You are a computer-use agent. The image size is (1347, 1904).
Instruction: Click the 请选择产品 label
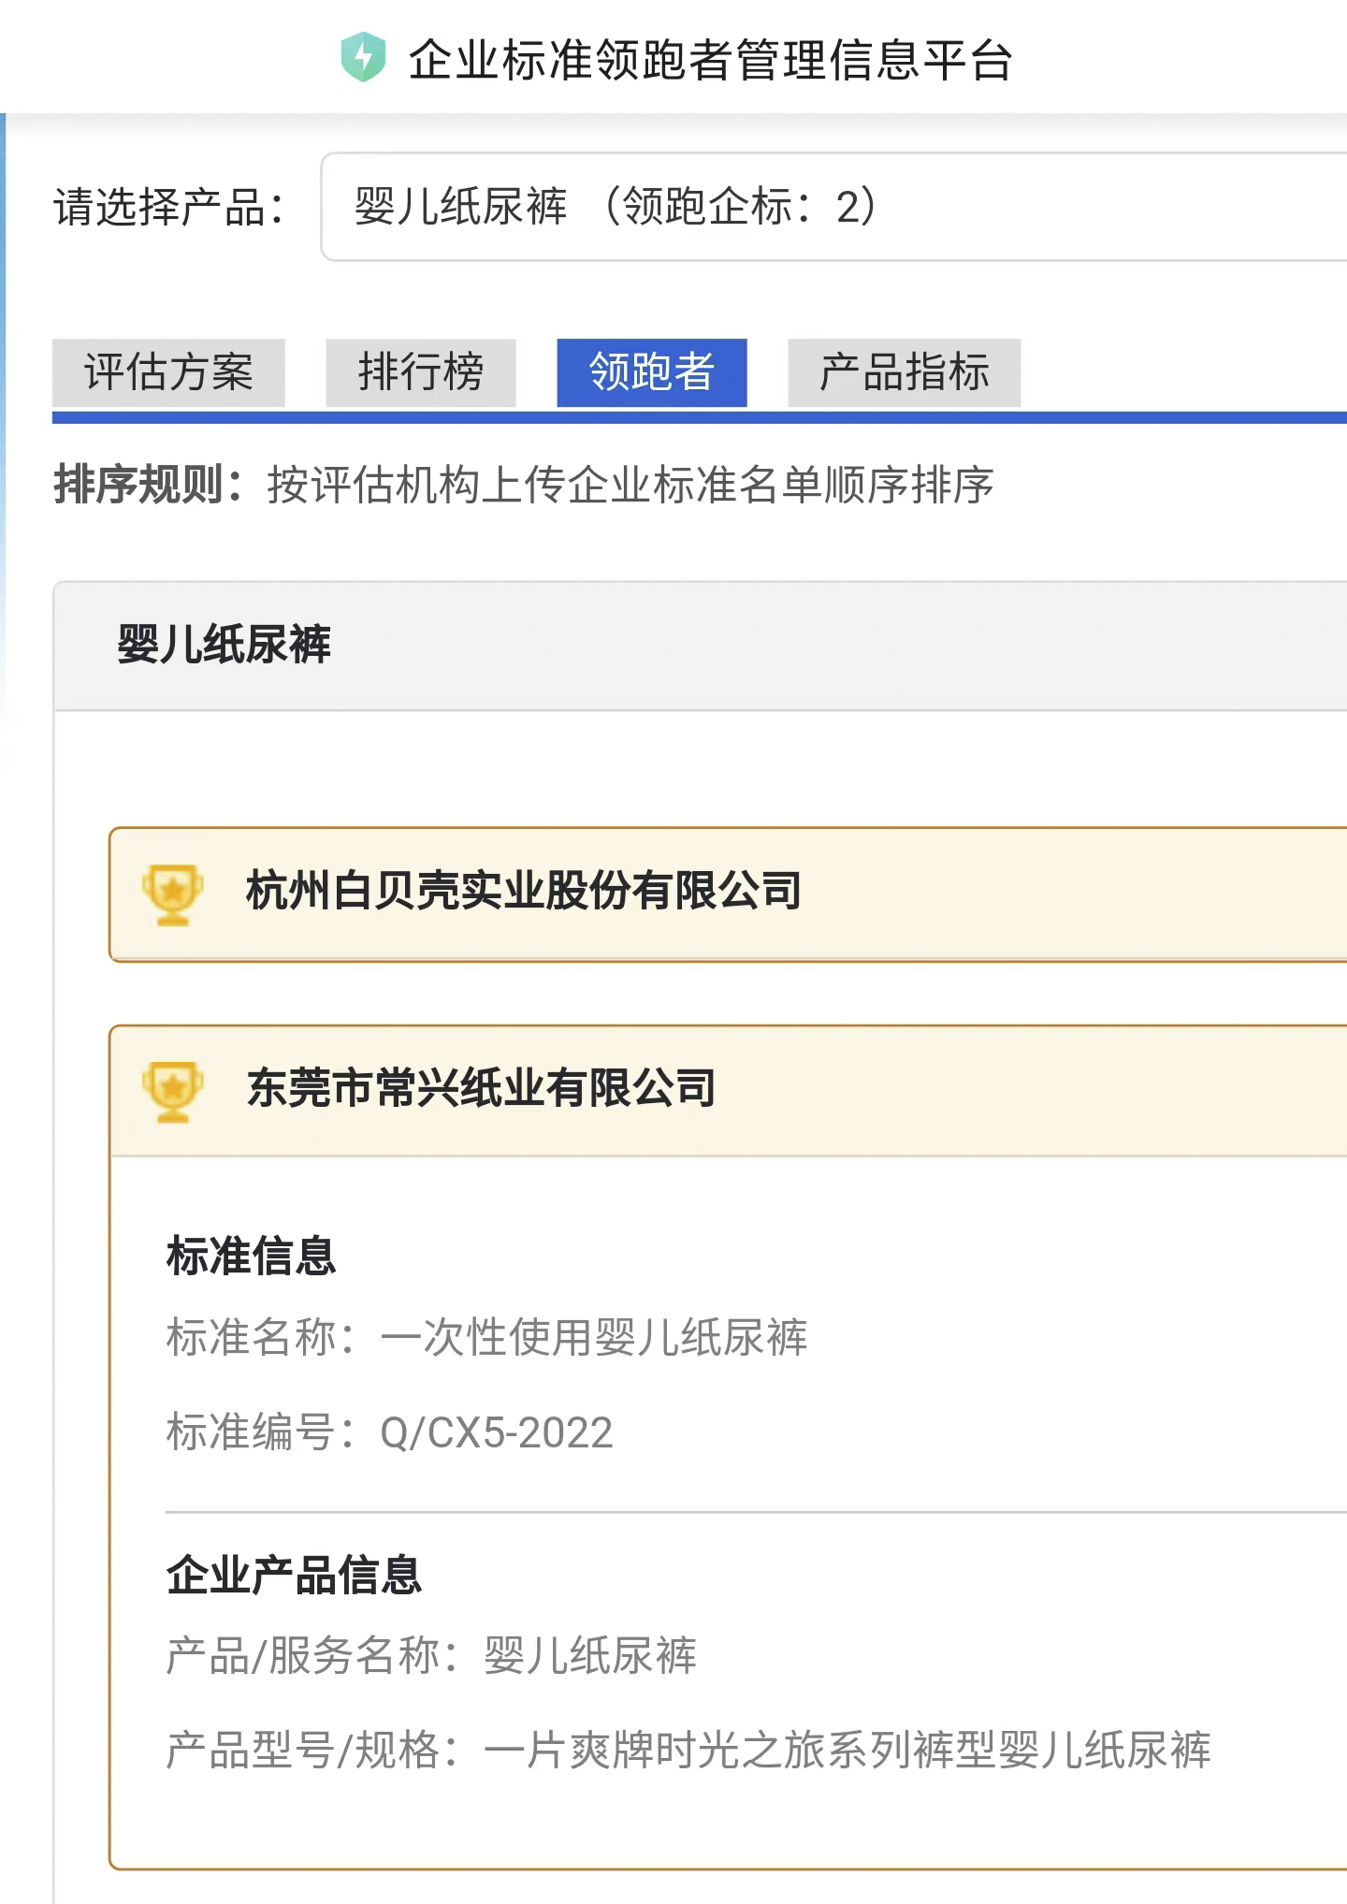point(169,207)
